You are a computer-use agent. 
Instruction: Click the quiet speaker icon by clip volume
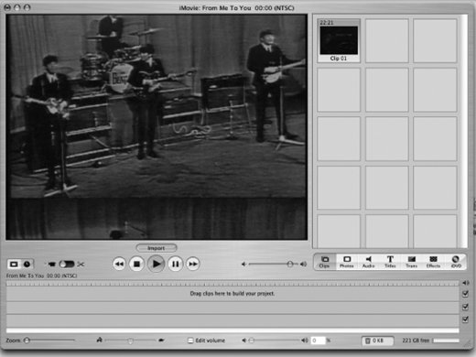pos(243,341)
